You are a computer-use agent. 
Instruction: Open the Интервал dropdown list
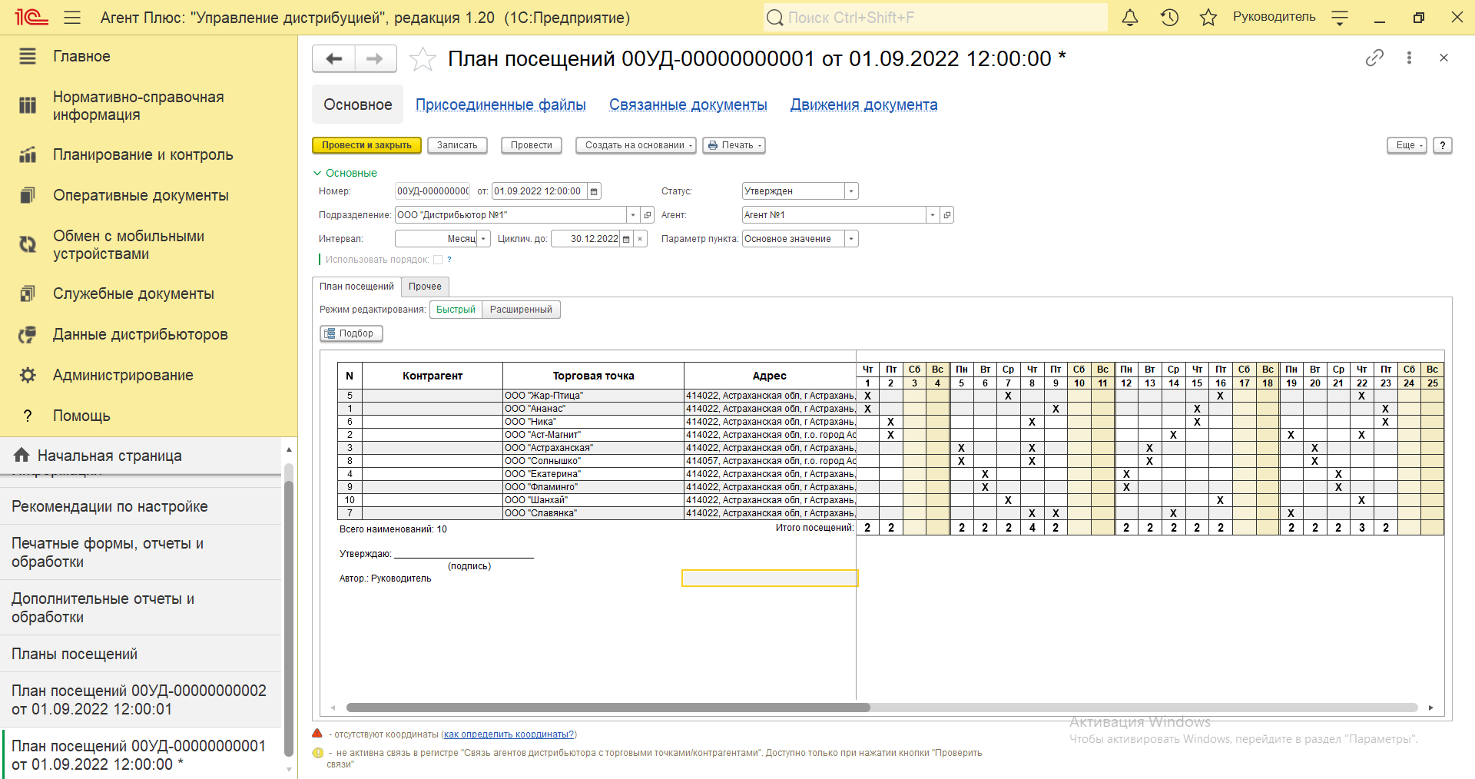pyautogui.click(x=483, y=239)
